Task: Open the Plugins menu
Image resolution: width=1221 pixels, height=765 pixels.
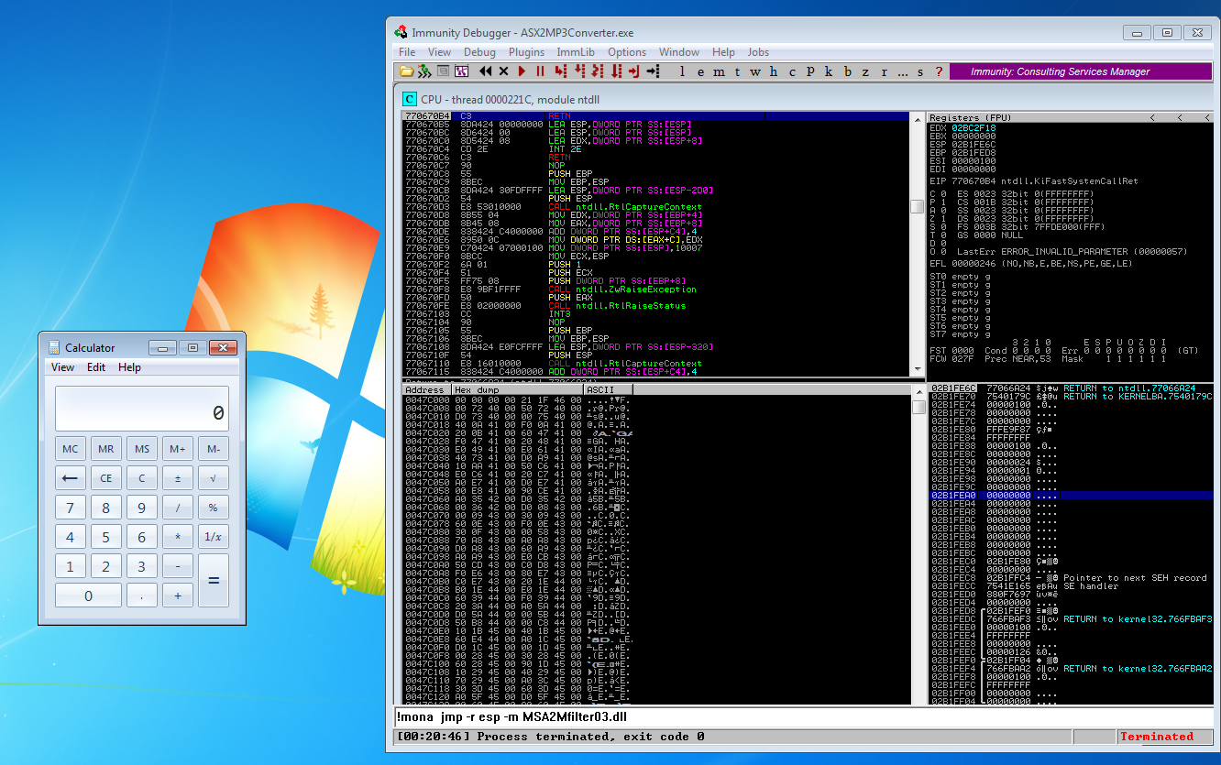Action: point(526,52)
